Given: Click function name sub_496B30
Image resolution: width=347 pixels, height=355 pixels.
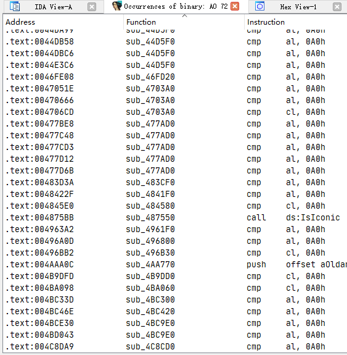Looking at the screenshot, I should [150, 253].
